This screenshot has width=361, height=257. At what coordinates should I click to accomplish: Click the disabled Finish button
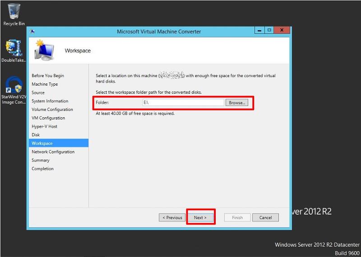point(237,217)
